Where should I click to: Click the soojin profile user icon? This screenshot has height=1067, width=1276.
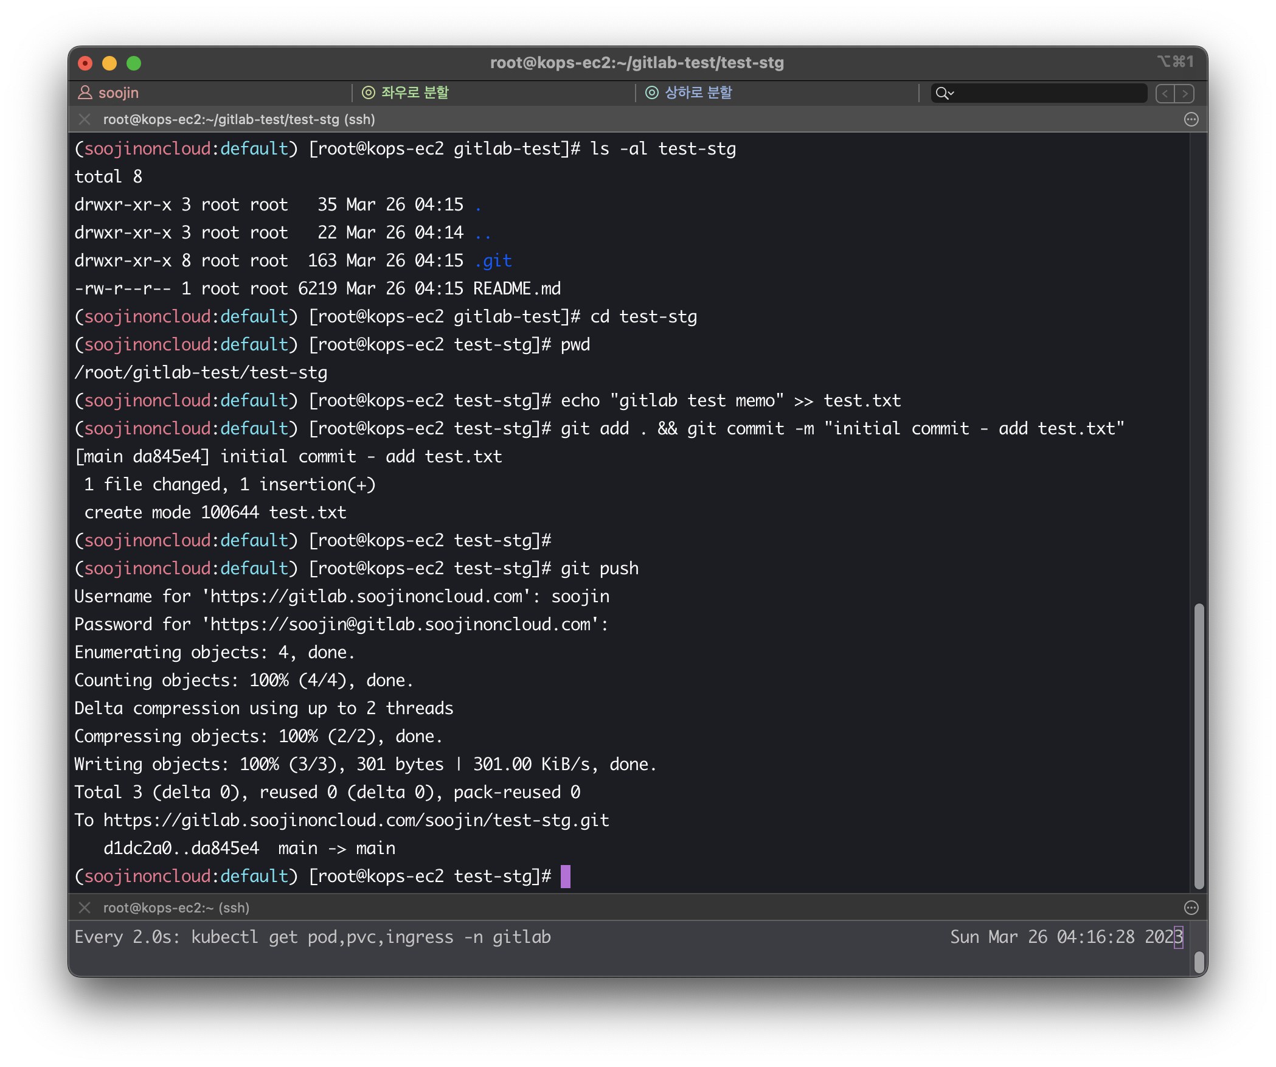(x=85, y=92)
